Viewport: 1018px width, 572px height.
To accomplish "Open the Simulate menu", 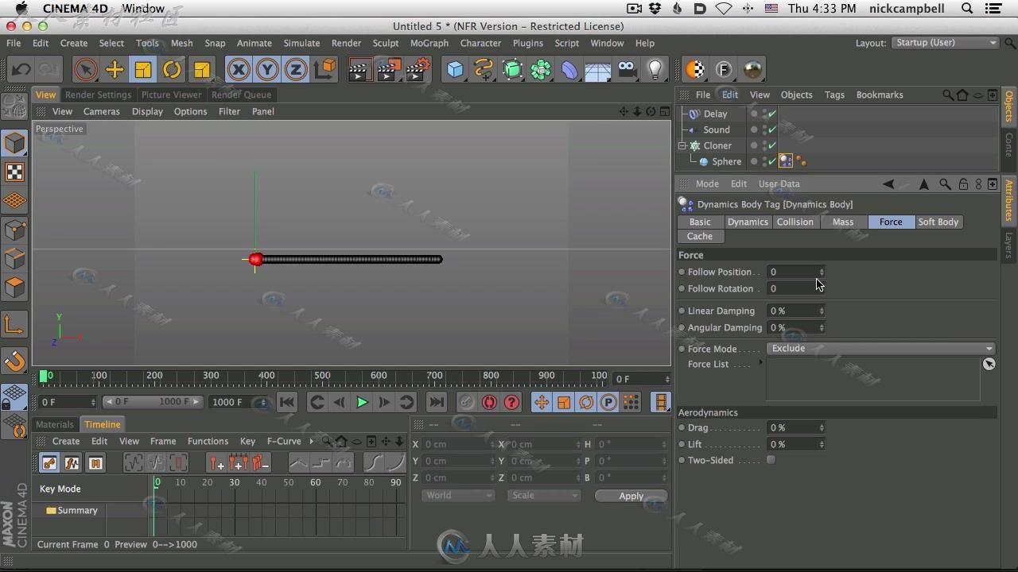I will coord(301,43).
